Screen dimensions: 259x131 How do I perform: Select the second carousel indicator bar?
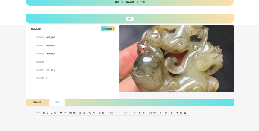click(176, 91)
